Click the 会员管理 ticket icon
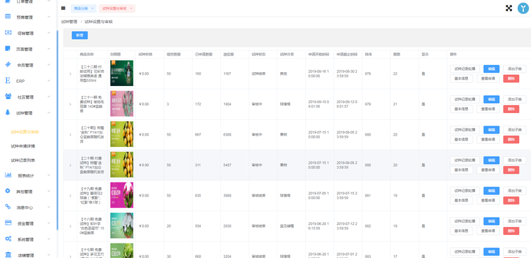This screenshot has height=258, width=531. point(8,65)
